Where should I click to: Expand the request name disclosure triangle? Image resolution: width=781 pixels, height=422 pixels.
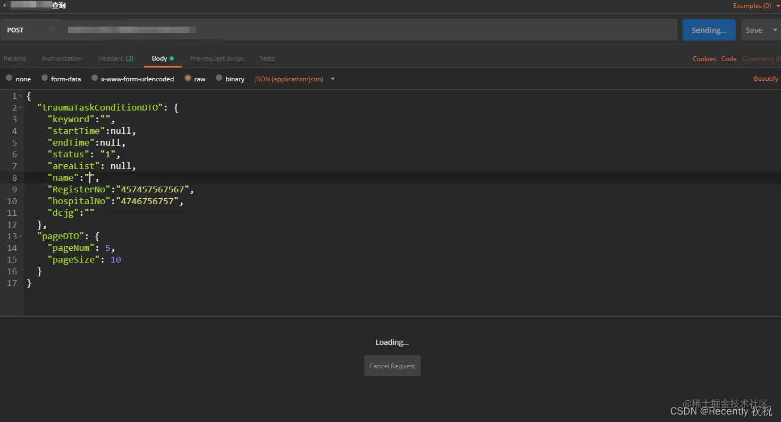pos(5,5)
